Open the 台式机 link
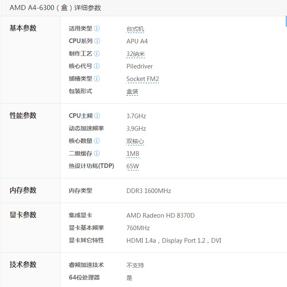 [x=135, y=29]
